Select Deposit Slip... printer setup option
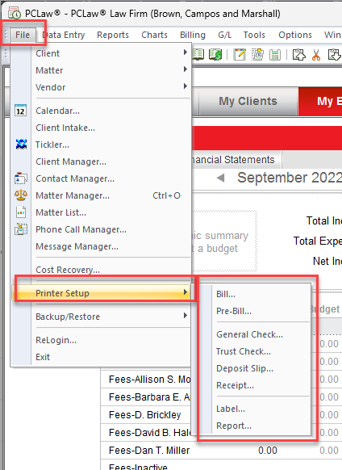 244,368
